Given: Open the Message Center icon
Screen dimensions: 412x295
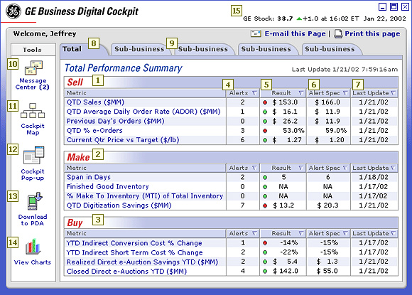Looking at the screenshot, I should [33, 68].
